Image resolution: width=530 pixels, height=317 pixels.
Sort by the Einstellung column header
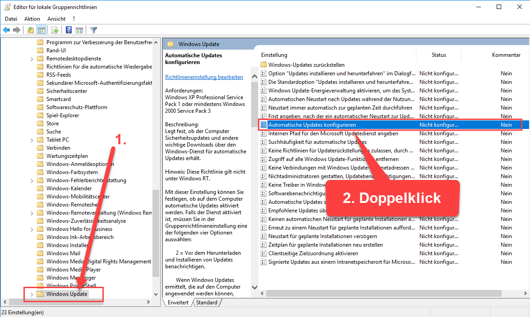point(274,55)
